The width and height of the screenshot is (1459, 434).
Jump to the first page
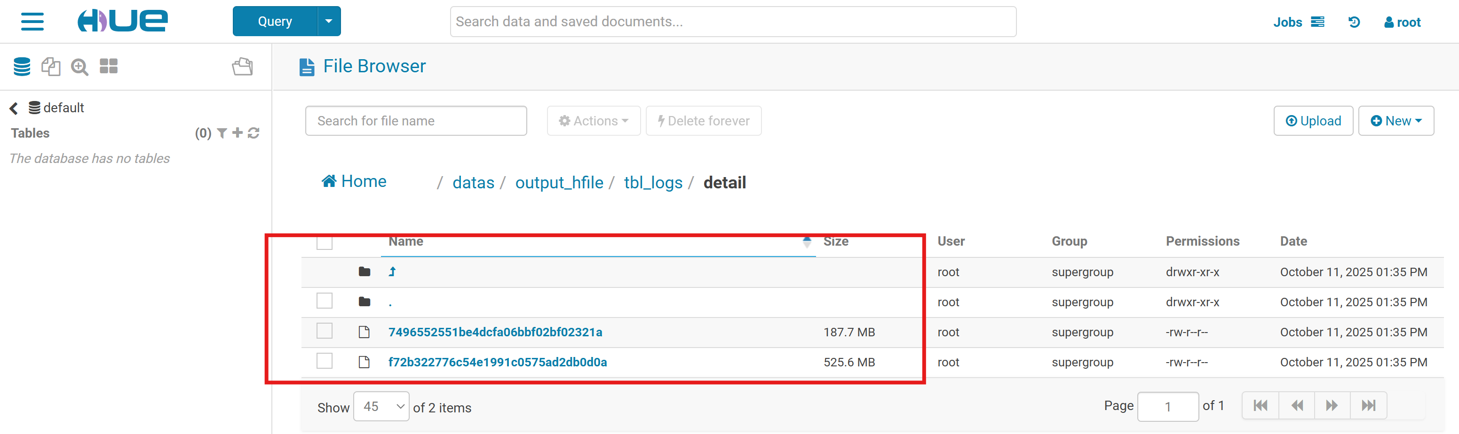click(1260, 406)
